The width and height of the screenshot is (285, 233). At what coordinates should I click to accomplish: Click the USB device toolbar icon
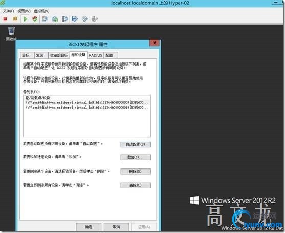(x=95, y=19)
